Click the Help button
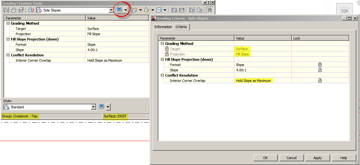 344,158
